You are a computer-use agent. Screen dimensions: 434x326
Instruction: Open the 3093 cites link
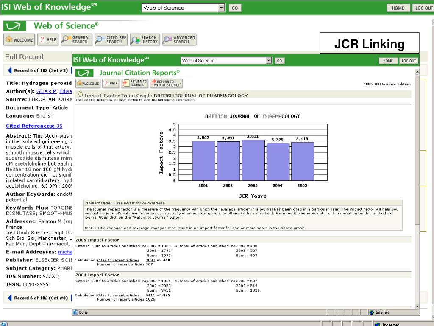click(150, 260)
